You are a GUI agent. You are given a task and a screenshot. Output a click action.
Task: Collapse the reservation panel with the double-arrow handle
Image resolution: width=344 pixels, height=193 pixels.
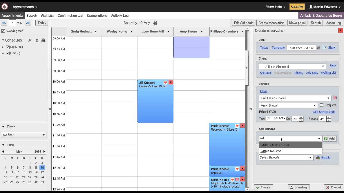(251, 109)
